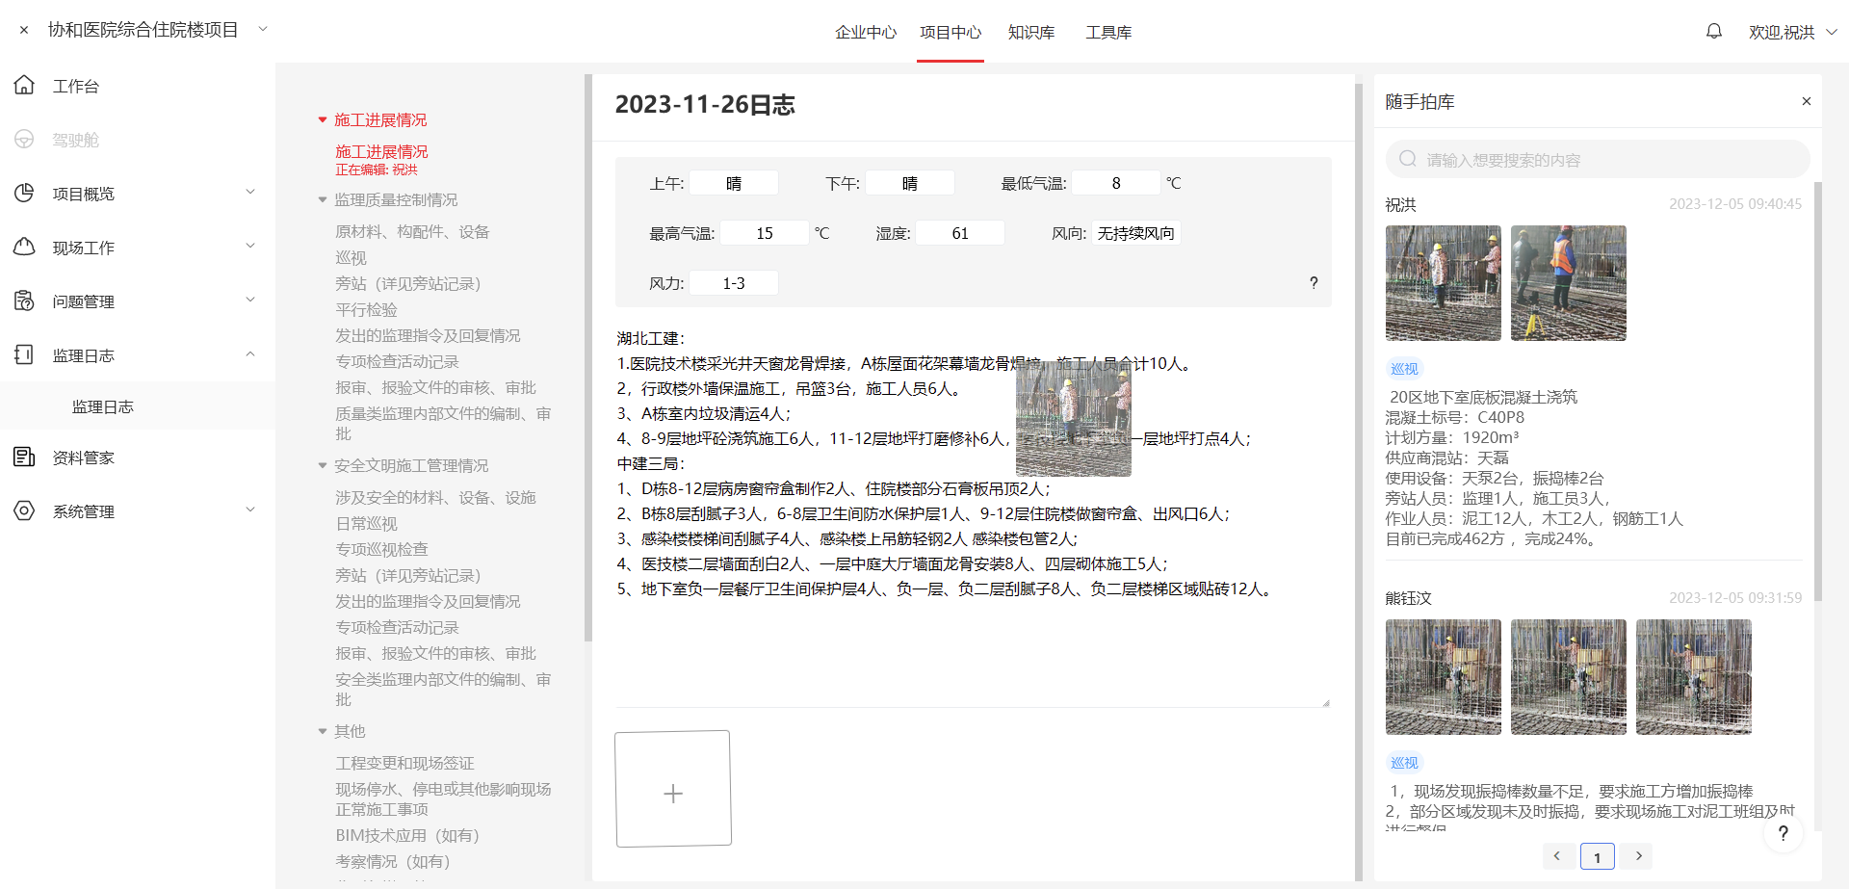
Task: Click the photo library search box
Action: (1598, 159)
